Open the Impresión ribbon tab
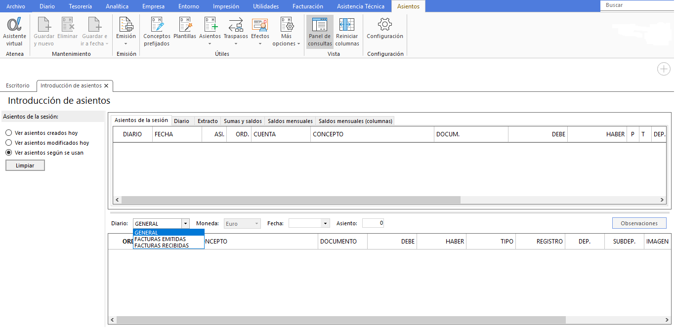Image resolution: width=675 pixels, height=328 pixels. (x=226, y=6)
